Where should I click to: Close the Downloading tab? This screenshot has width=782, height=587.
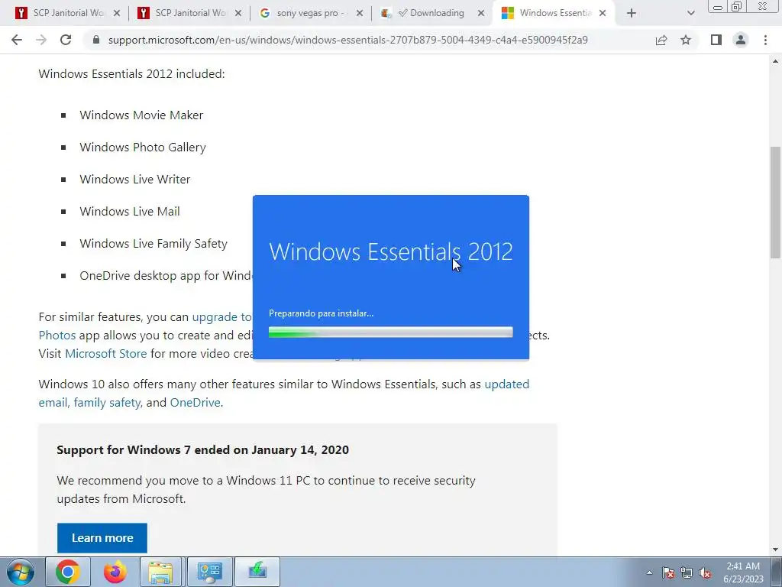point(481,14)
